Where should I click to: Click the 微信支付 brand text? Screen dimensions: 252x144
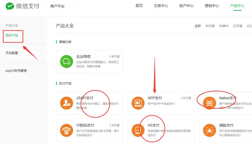coord(28,6)
